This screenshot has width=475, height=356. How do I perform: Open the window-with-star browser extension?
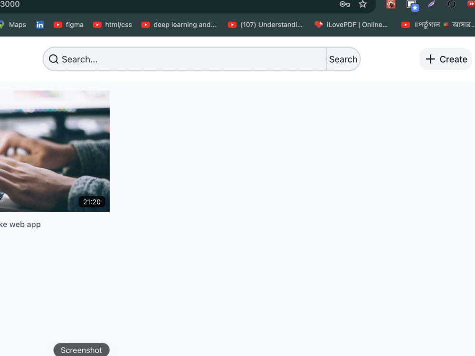point(412,5)
